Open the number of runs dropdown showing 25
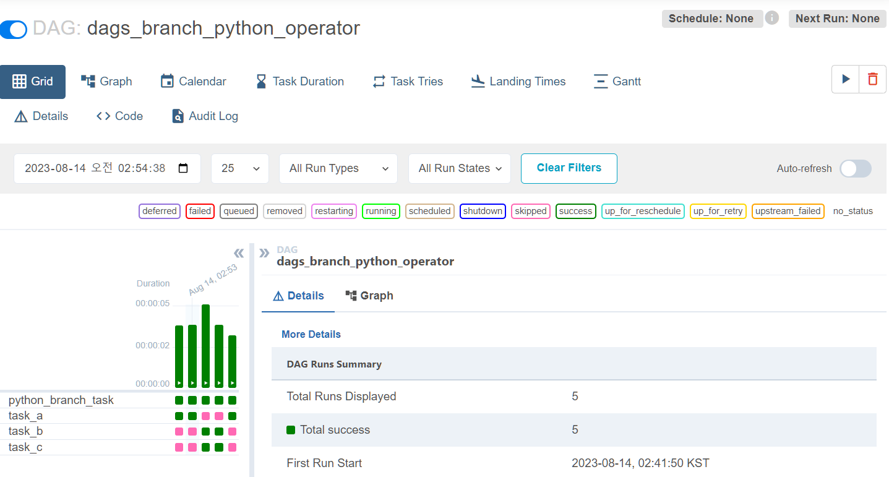889x477 pixels. (x=240, y=168)
